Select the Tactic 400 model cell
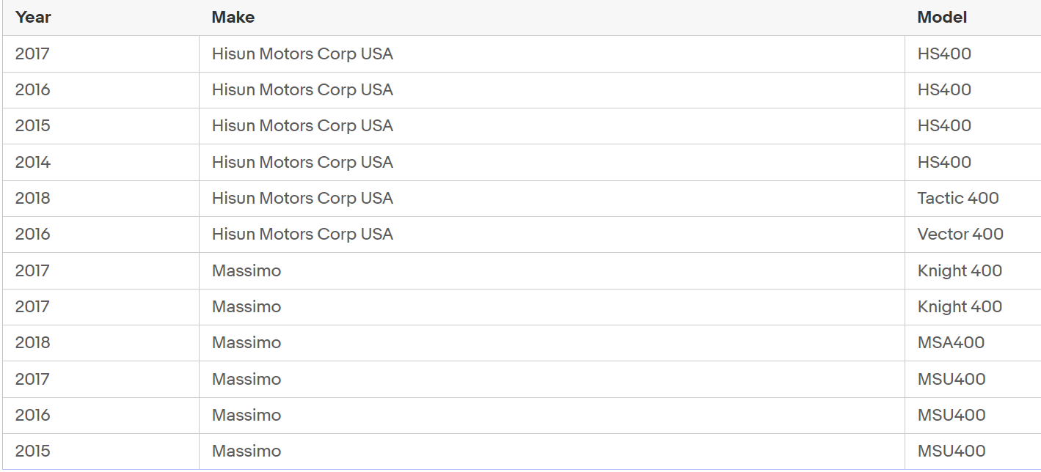The width and height of the screenshot is (1041, 472). click(958, 198)
